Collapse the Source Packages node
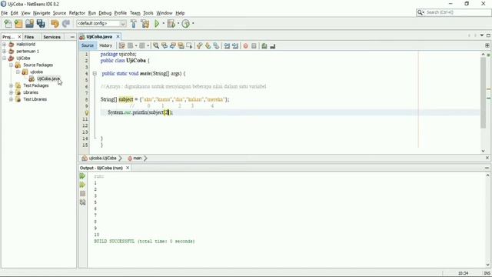The width and height of the screenshot is (492, 277). [x=12, y=65]
